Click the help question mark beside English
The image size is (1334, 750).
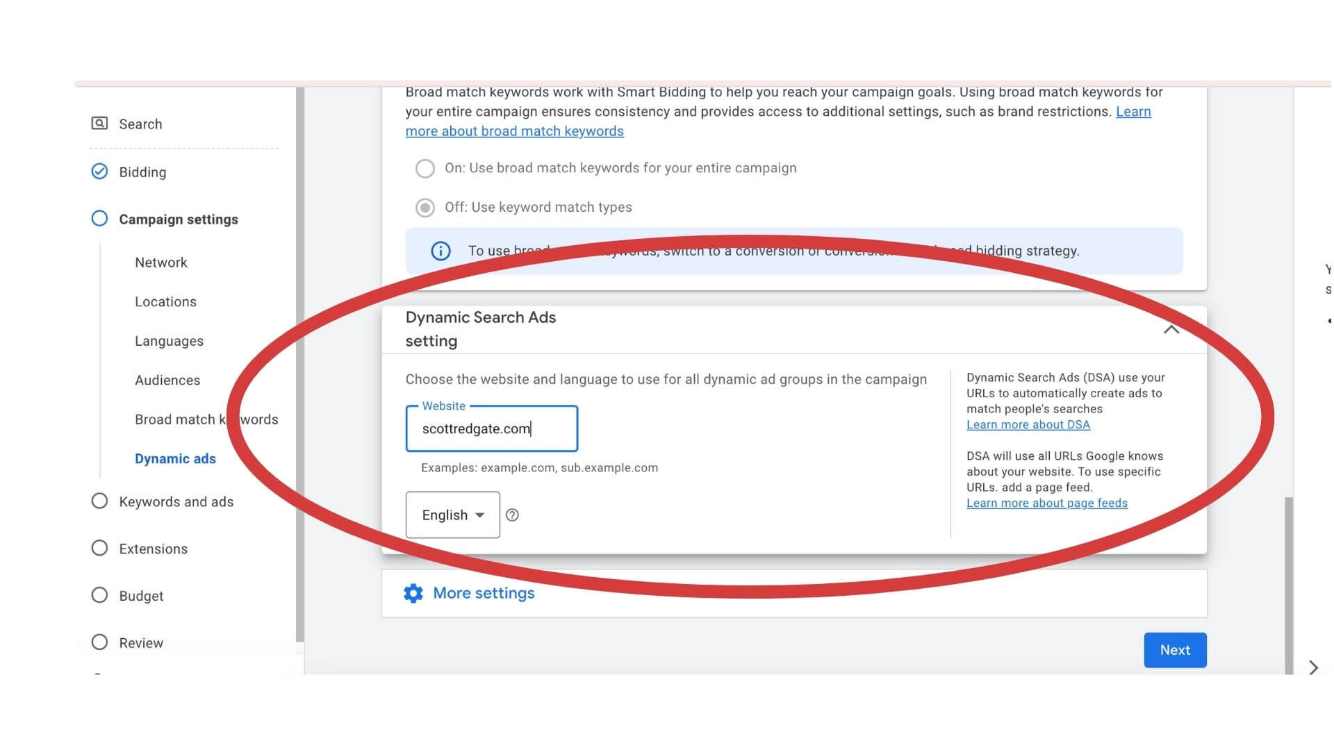(x=512, y=515)
